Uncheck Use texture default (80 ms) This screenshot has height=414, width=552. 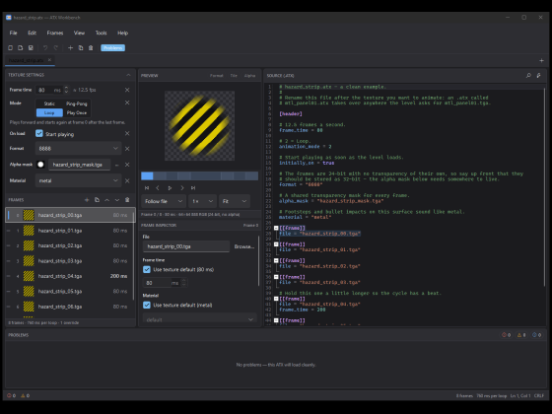tap(147, 270)
